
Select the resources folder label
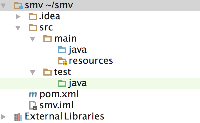point(91,61)
